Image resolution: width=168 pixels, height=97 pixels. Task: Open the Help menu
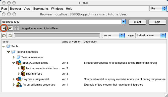tap(69, 8)
